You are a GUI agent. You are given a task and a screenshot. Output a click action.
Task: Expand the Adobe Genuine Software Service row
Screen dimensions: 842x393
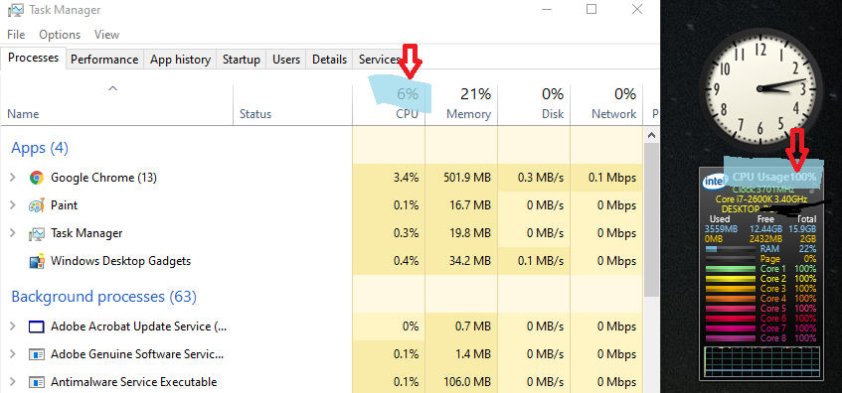(x=13, y=354)
